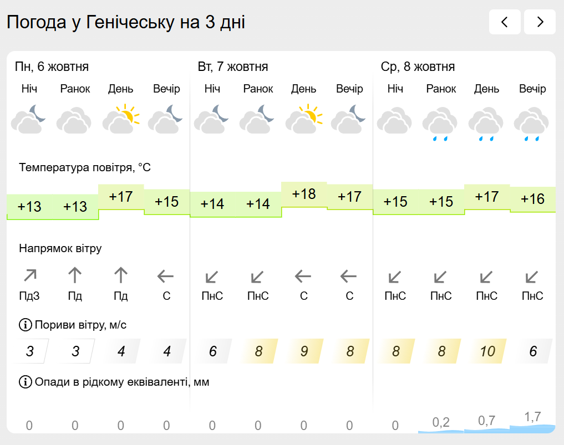This screenshot has width=564, height=445.
Task: Select the Ср, 8 жовтня day header
Action: 418,67
